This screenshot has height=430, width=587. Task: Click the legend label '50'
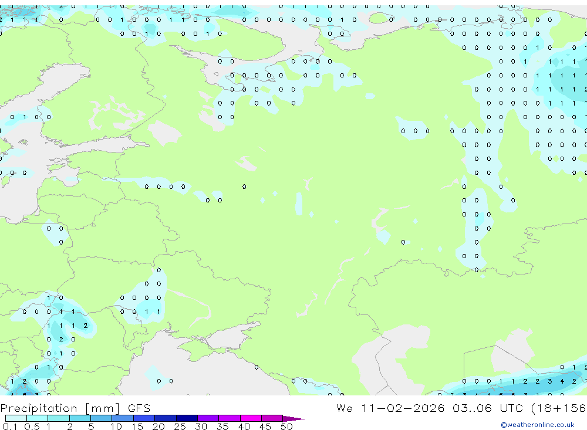(286, 426)
